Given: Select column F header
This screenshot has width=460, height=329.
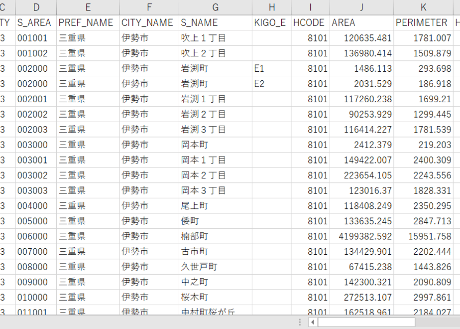Looking at the screenshot, I should [x=149, y=7].
